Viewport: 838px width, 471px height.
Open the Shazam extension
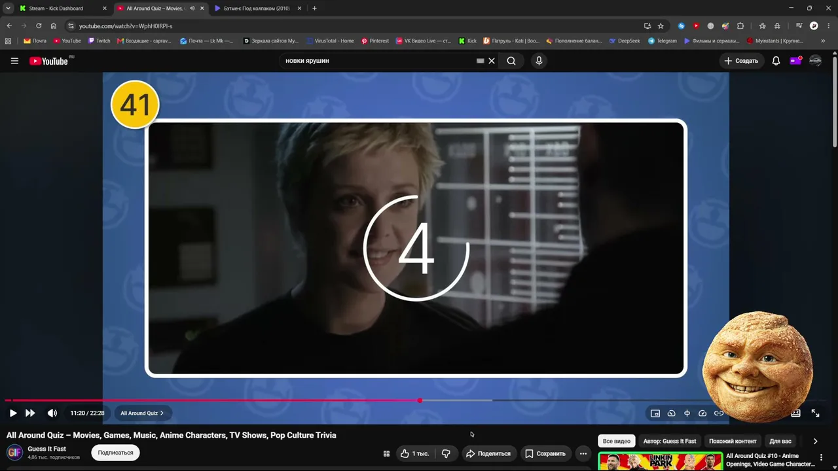(682, 26)
